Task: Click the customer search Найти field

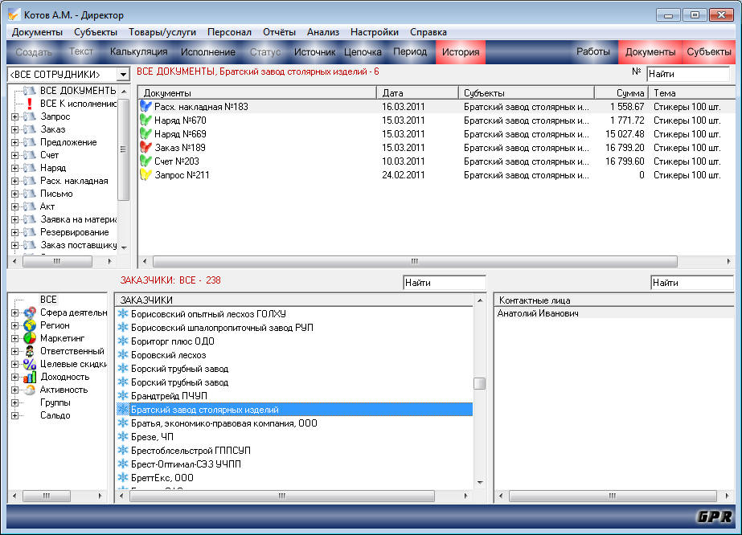Action: point(444,283)
